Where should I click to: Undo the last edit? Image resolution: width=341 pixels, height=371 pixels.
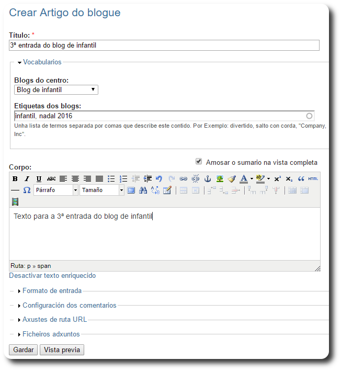(159, 178)
